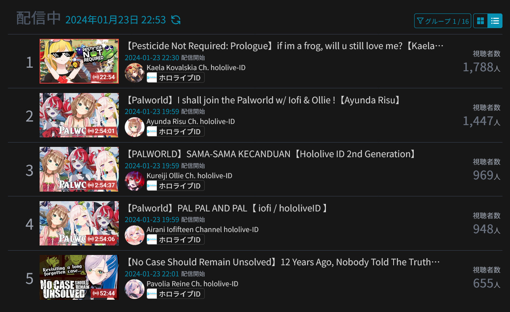Switch to grid view layout
Viewport: 510px width, 312px height.
pyautogui.click(x=480, y=21)
